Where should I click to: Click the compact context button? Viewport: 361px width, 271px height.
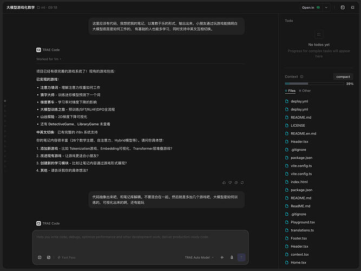click(343, 76)
